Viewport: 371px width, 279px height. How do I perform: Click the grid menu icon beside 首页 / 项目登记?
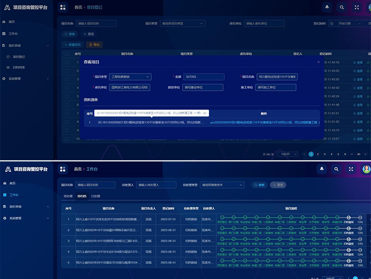coord(63,7)
